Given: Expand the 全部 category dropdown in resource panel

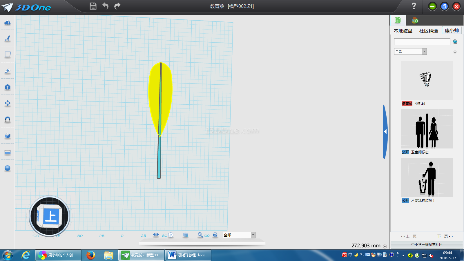Looking at the screenshot, I should click(x=424, y=52).
